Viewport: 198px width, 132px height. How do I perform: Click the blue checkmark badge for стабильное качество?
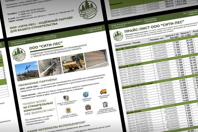pyautogui.click(x=86, y=95)
